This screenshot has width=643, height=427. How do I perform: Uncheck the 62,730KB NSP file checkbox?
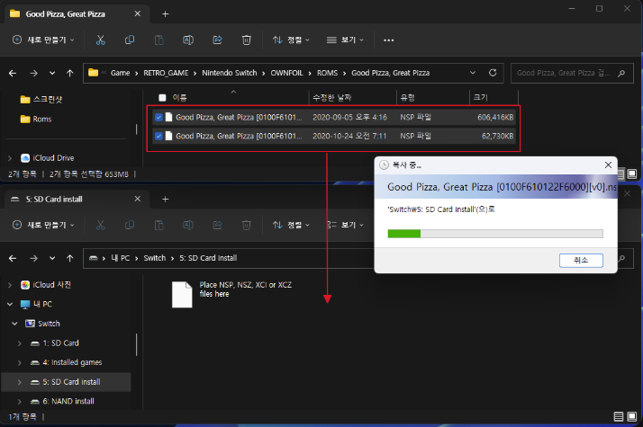[x=158, y=136]
